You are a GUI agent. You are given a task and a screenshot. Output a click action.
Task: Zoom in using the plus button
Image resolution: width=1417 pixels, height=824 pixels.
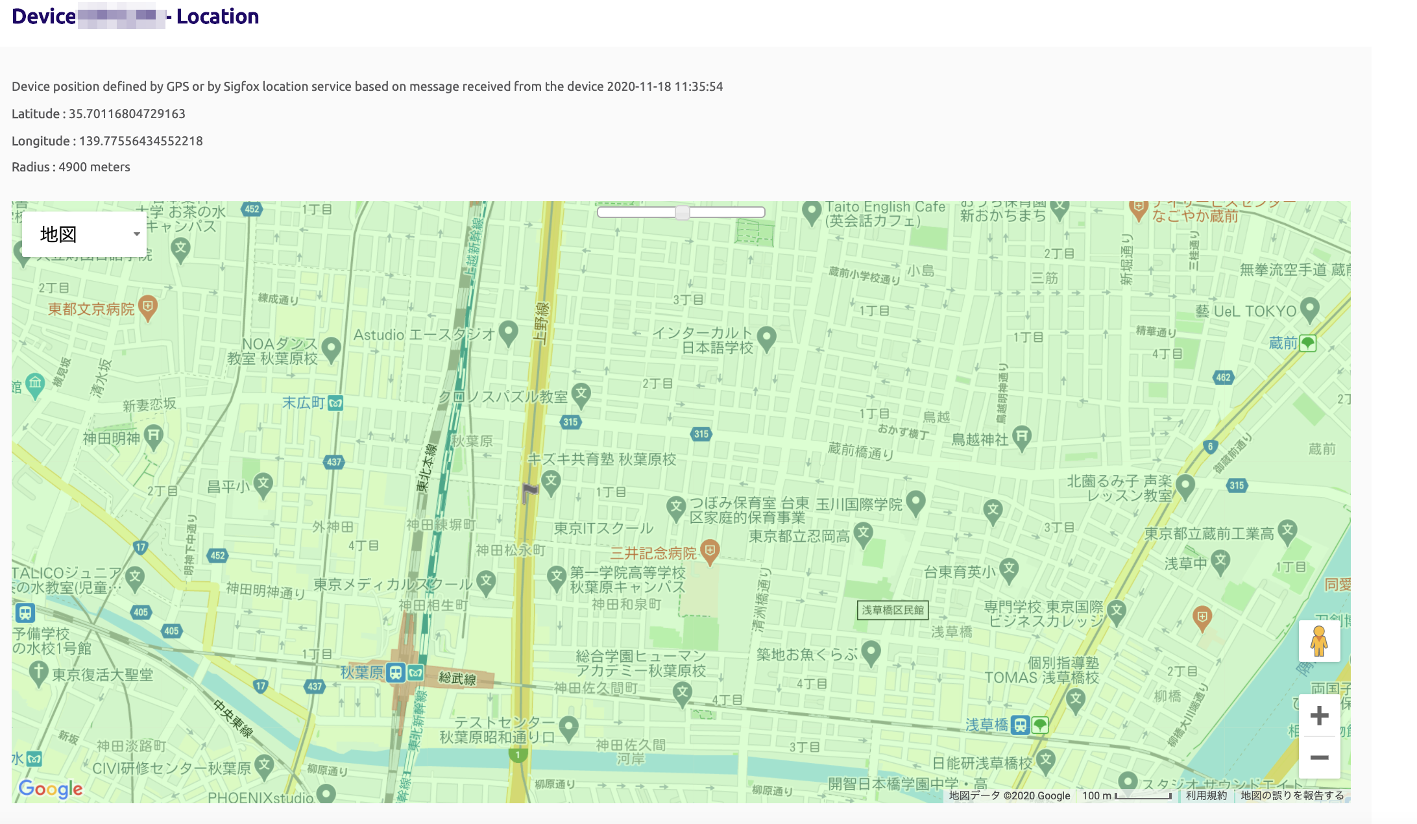coord(1319,714)
